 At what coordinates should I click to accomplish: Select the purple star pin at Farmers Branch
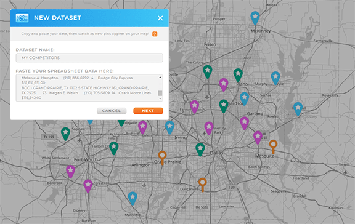coord(194,106)
